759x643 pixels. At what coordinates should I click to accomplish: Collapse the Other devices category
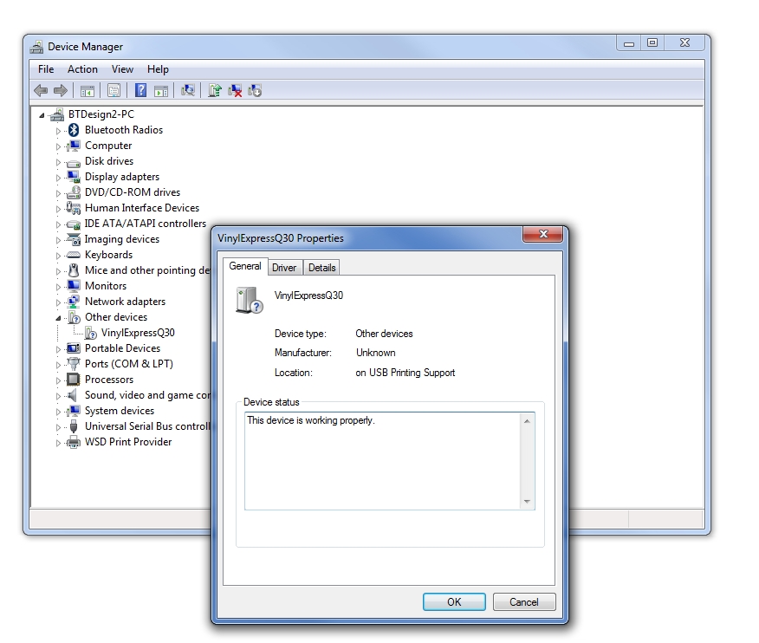click(59, 318)
